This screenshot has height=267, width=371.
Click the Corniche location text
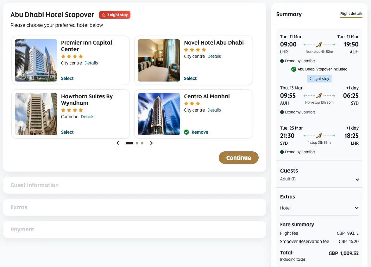tap(70, 117)
